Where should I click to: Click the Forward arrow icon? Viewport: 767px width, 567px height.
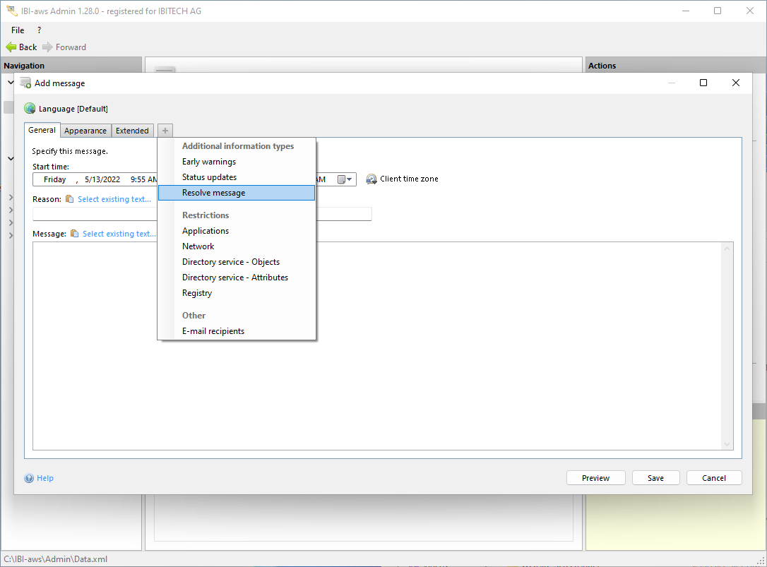47,47
